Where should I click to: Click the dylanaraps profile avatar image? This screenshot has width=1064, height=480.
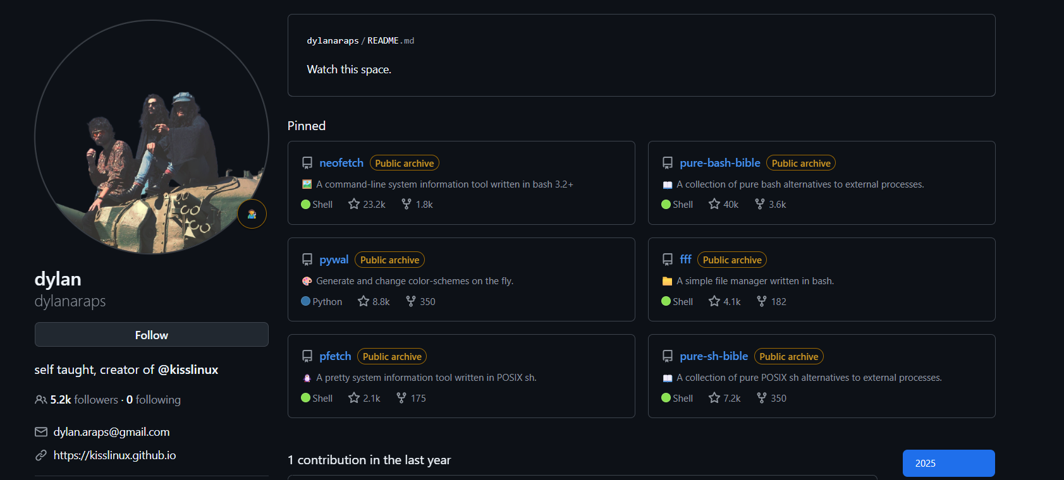click(152, 137)
